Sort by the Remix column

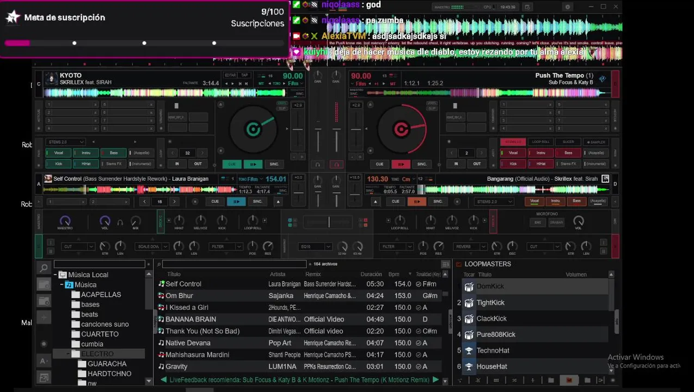313,274
